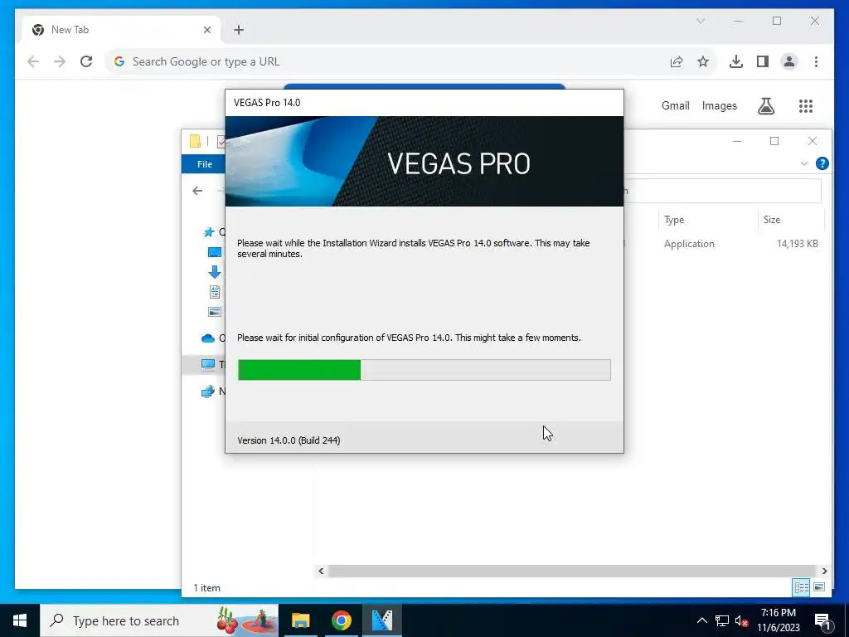Click the scroll left arrow in Explorer
This screenshot has width=849, height=637.
click(x=321, y=571)
